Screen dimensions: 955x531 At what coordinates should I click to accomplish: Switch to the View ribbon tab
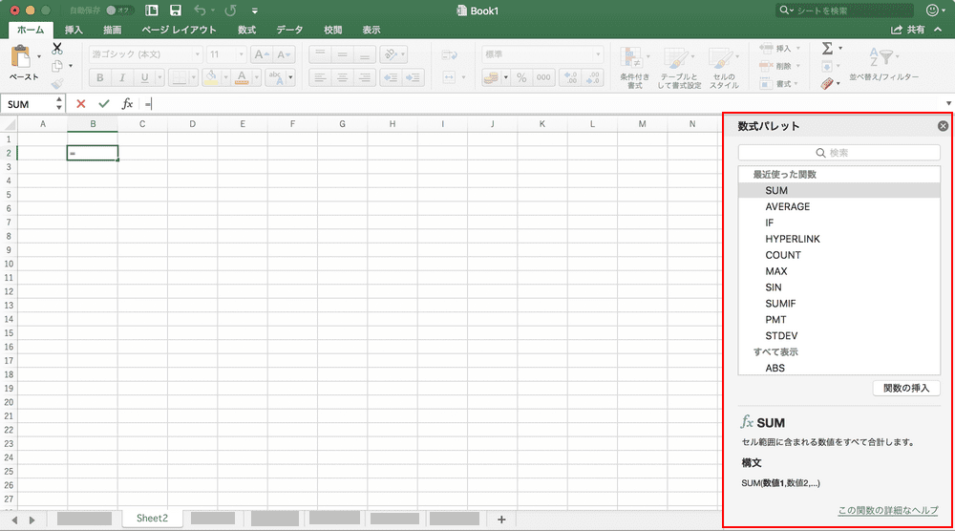(x=371, y=30)
